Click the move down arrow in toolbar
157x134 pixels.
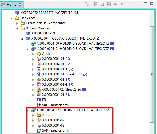(122, 4)
